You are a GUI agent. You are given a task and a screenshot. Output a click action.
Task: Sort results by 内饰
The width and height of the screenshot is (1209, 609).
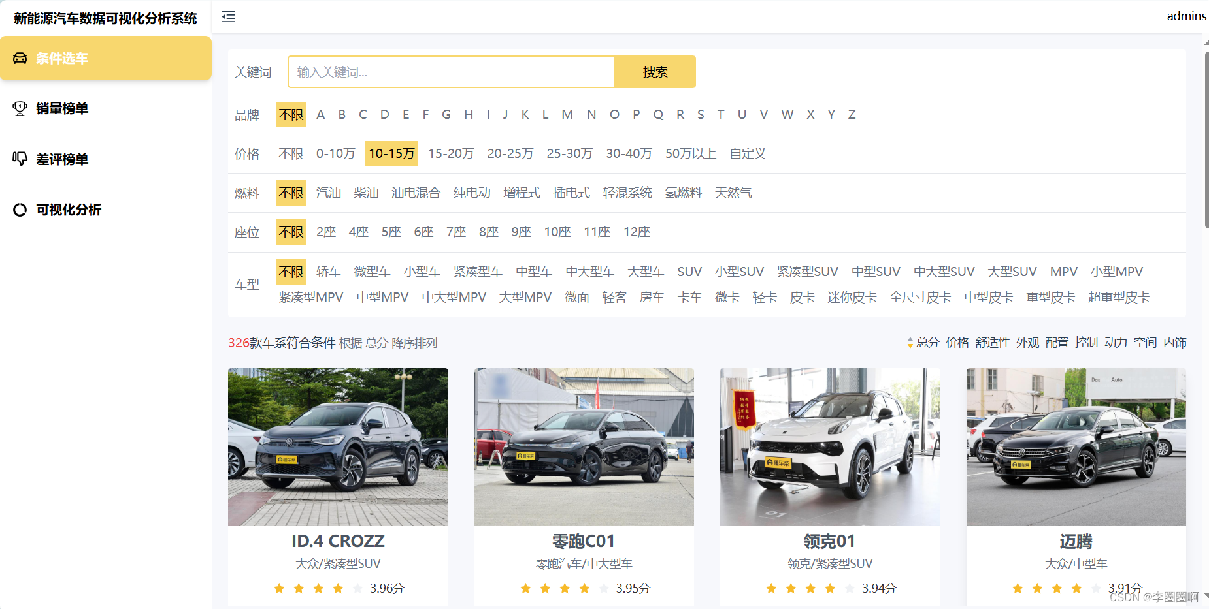click(1175, 343)
